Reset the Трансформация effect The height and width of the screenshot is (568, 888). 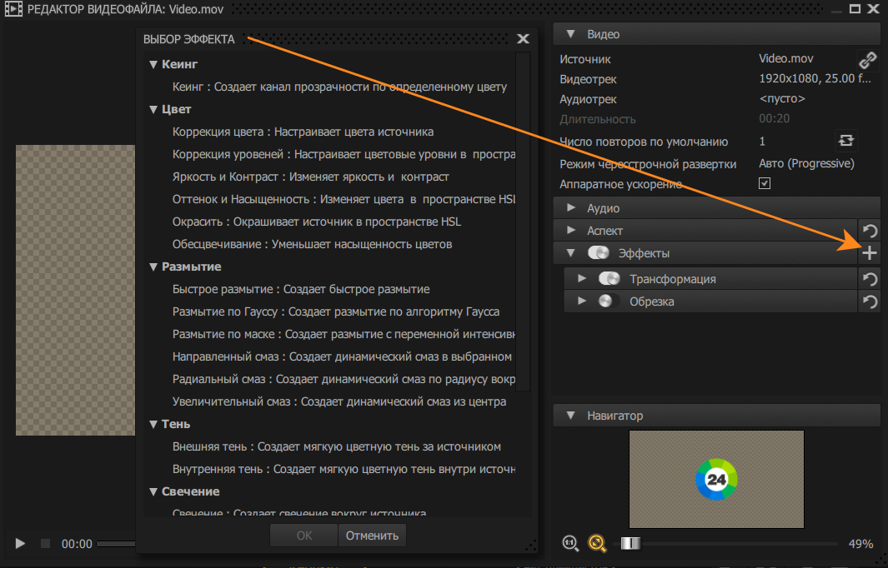click(869, 280)
